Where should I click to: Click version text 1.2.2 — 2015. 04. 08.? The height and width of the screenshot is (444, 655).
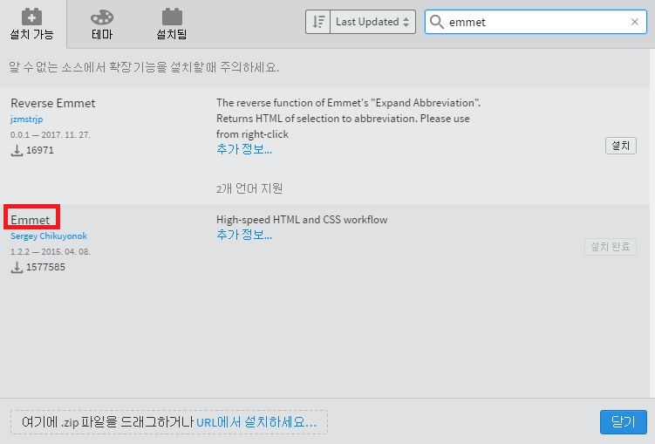(x=51, y=252)
